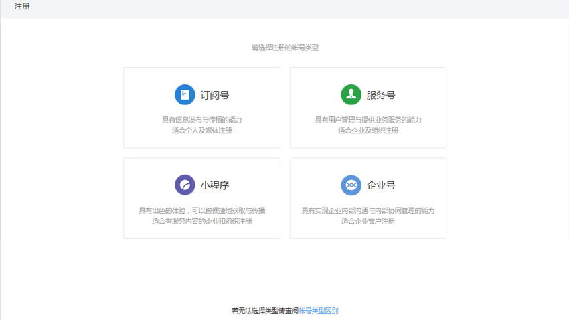Viewport: 569px width, 320px height.
Task: Click the purple 小程序 icon
Action: (185, 185)
